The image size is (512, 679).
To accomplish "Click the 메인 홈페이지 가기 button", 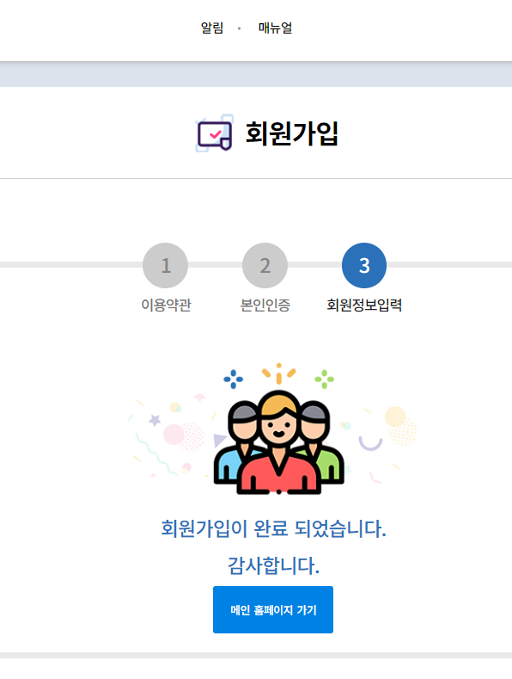I will click(273, 609).
